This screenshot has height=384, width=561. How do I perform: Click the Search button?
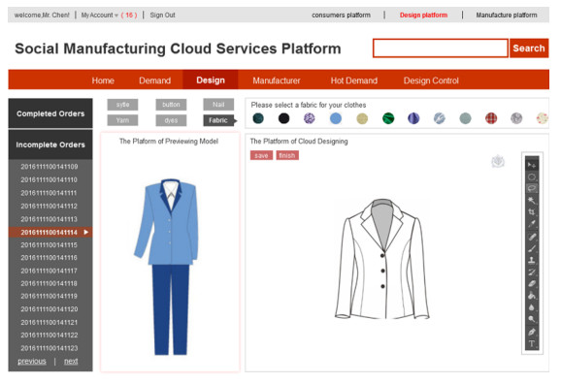pyautogui.click(x=529, y=48)
